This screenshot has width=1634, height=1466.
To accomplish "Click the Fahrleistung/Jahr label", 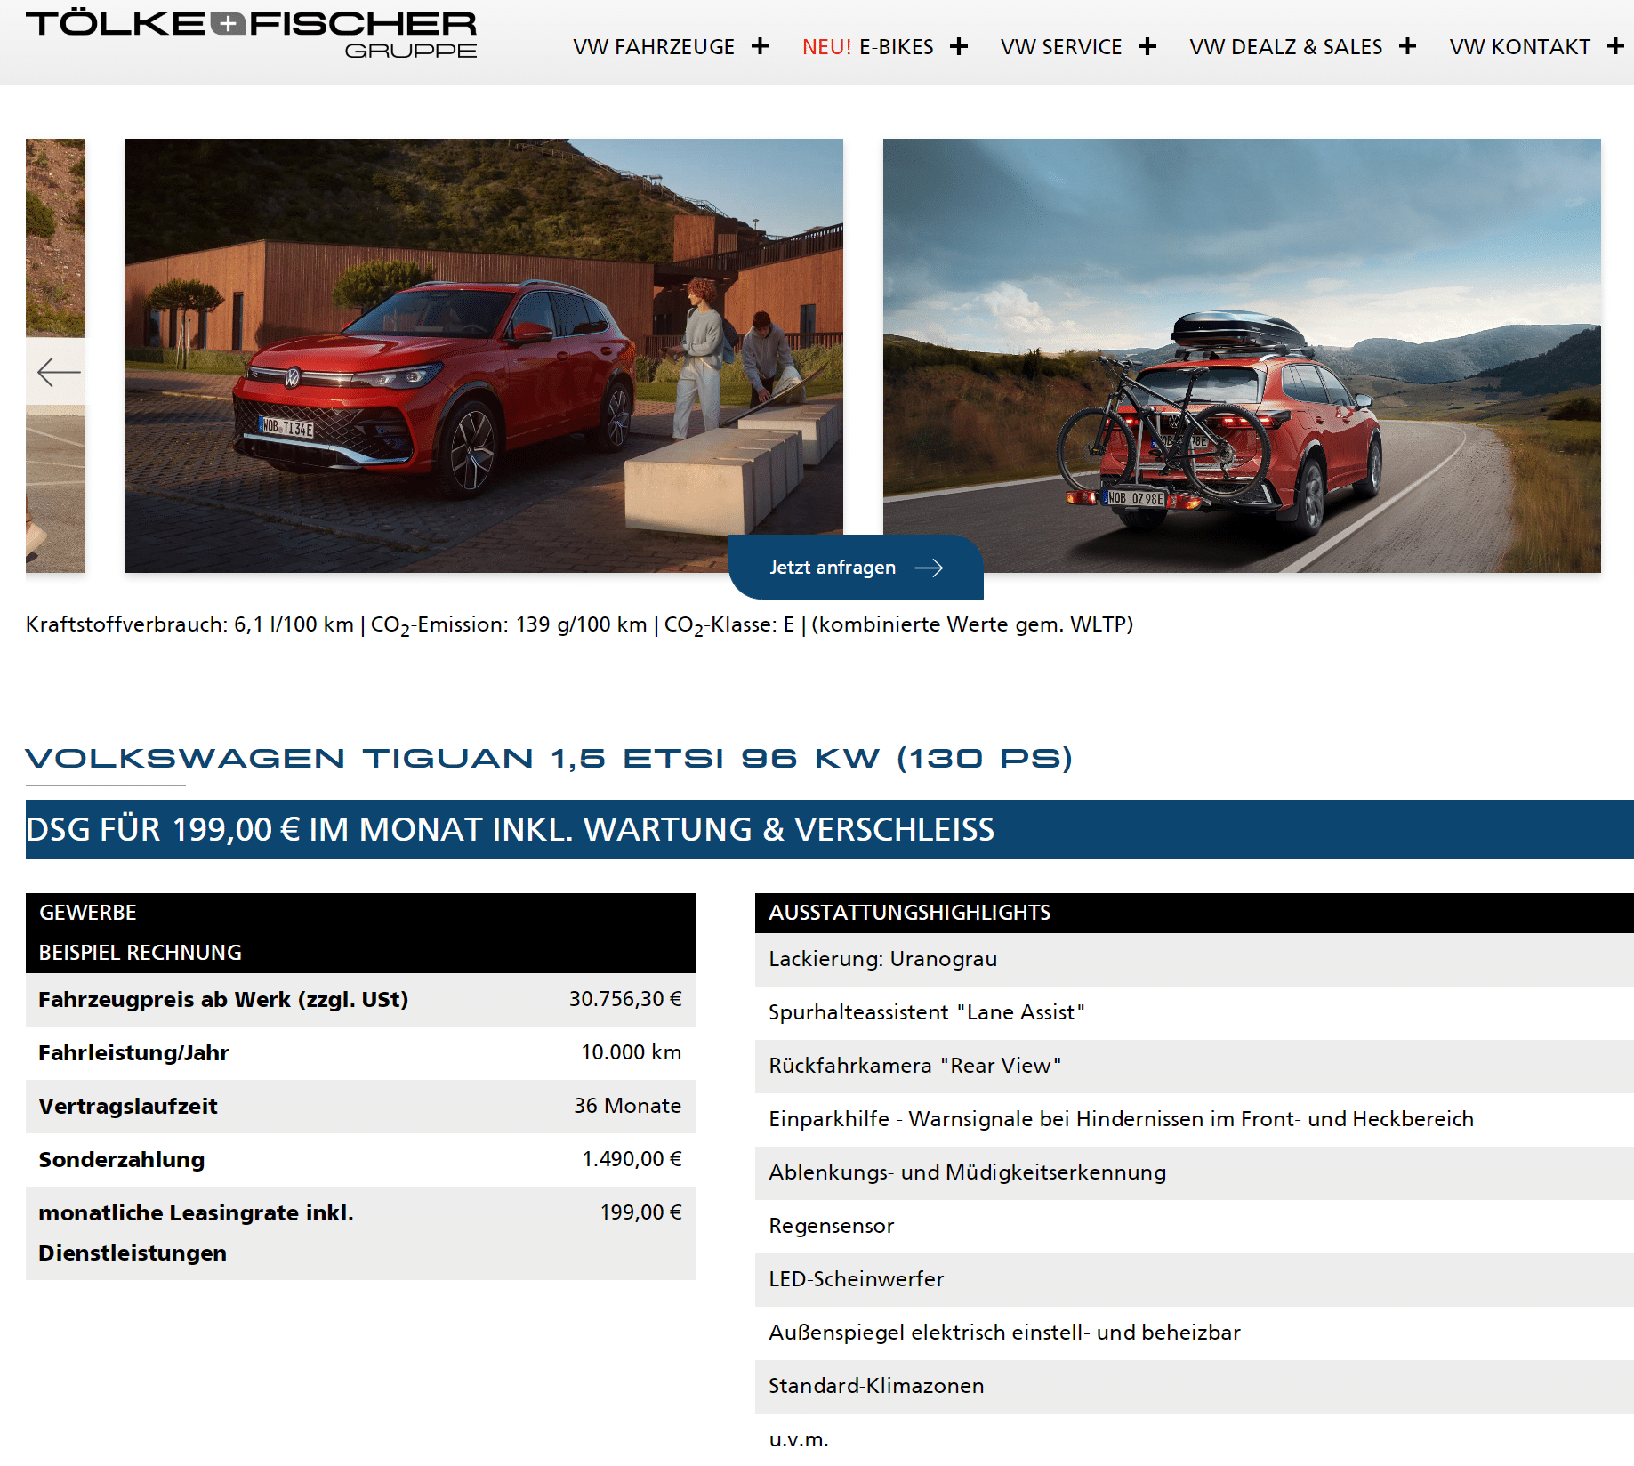I will [133, 1053].
